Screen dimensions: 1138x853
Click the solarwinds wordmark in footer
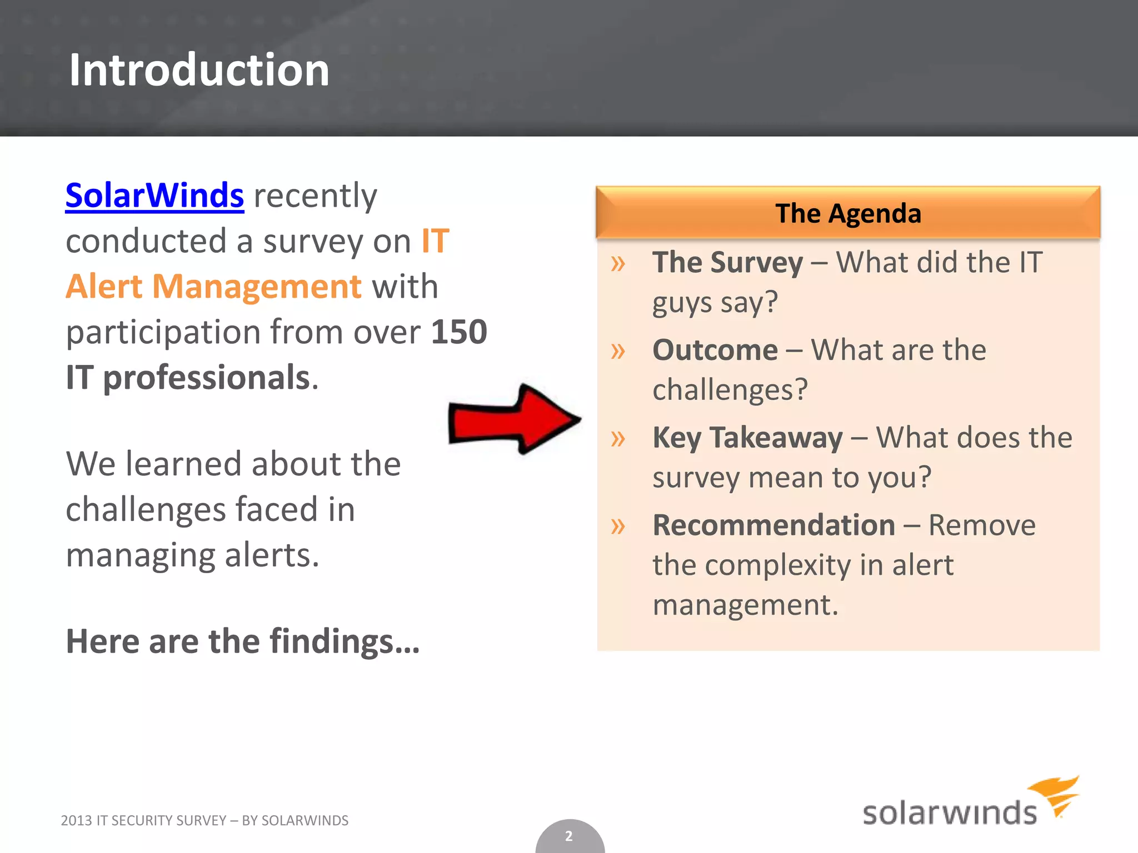click(x=949, y=812)
